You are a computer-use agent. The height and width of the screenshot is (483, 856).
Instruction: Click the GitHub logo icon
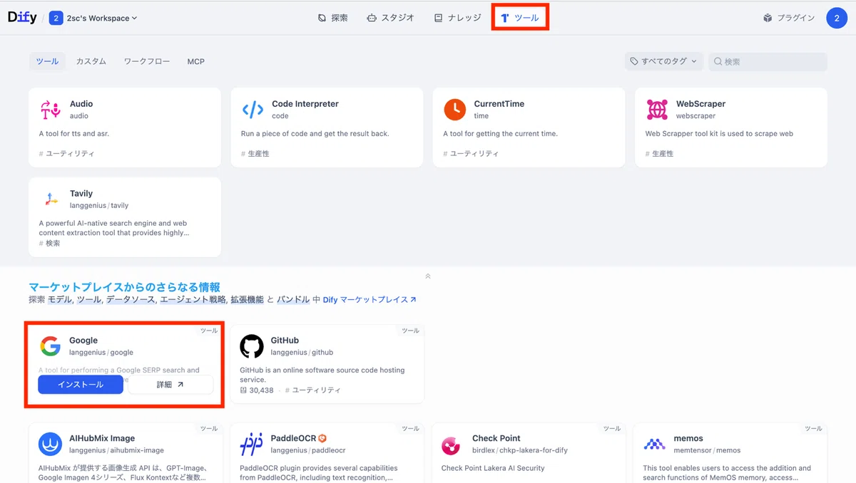point(252,346)
